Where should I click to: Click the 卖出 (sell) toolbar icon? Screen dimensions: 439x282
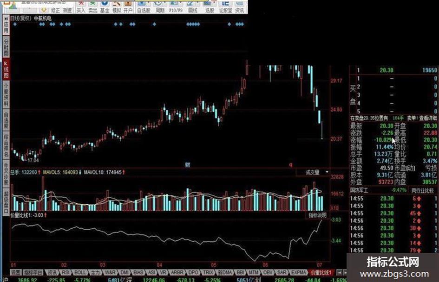92,6
